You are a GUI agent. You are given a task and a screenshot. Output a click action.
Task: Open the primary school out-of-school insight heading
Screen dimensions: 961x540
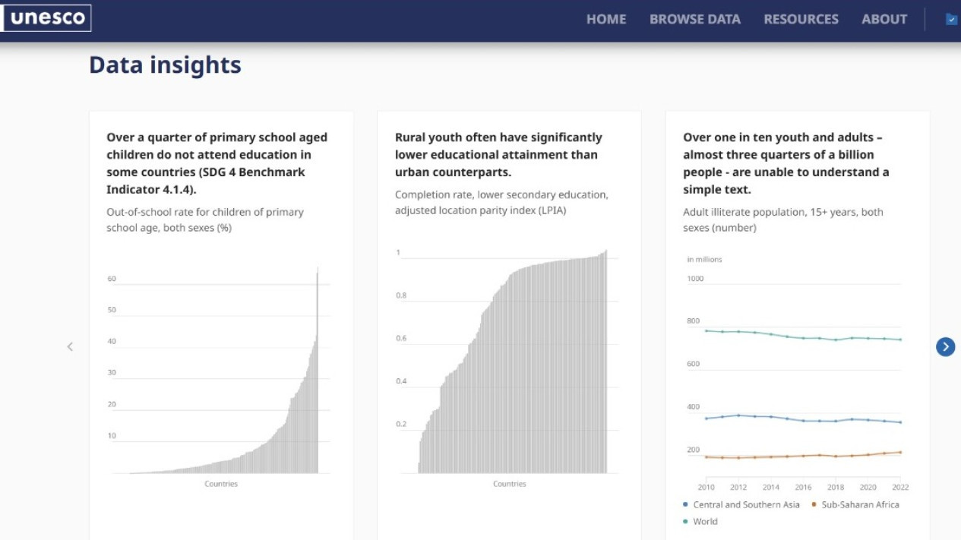pos(217,163)
